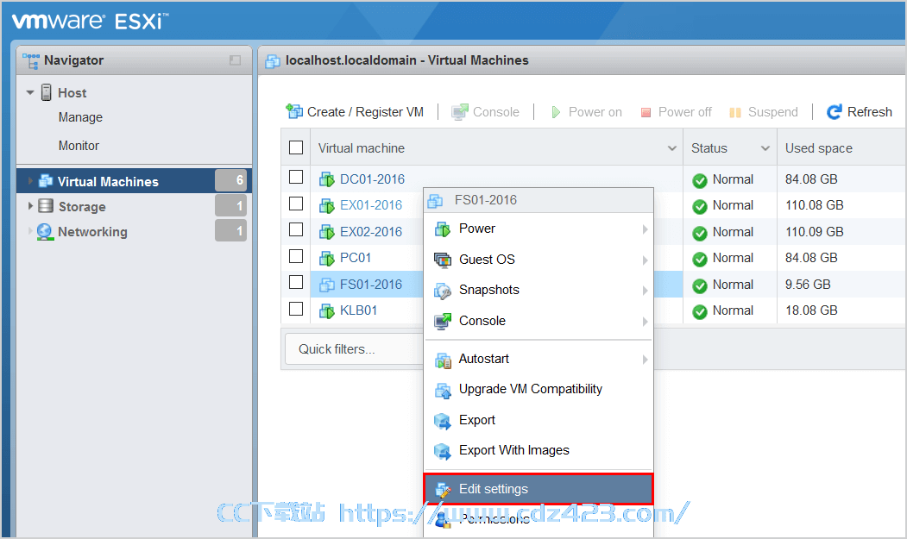Click the yellow Suspend pause icon

click(x=735, y=112)
